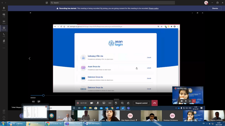Switch to Word DailySa document taskbar item
Image resolution: width=225 pixels, height=126 pixels.
coord(92,124)
